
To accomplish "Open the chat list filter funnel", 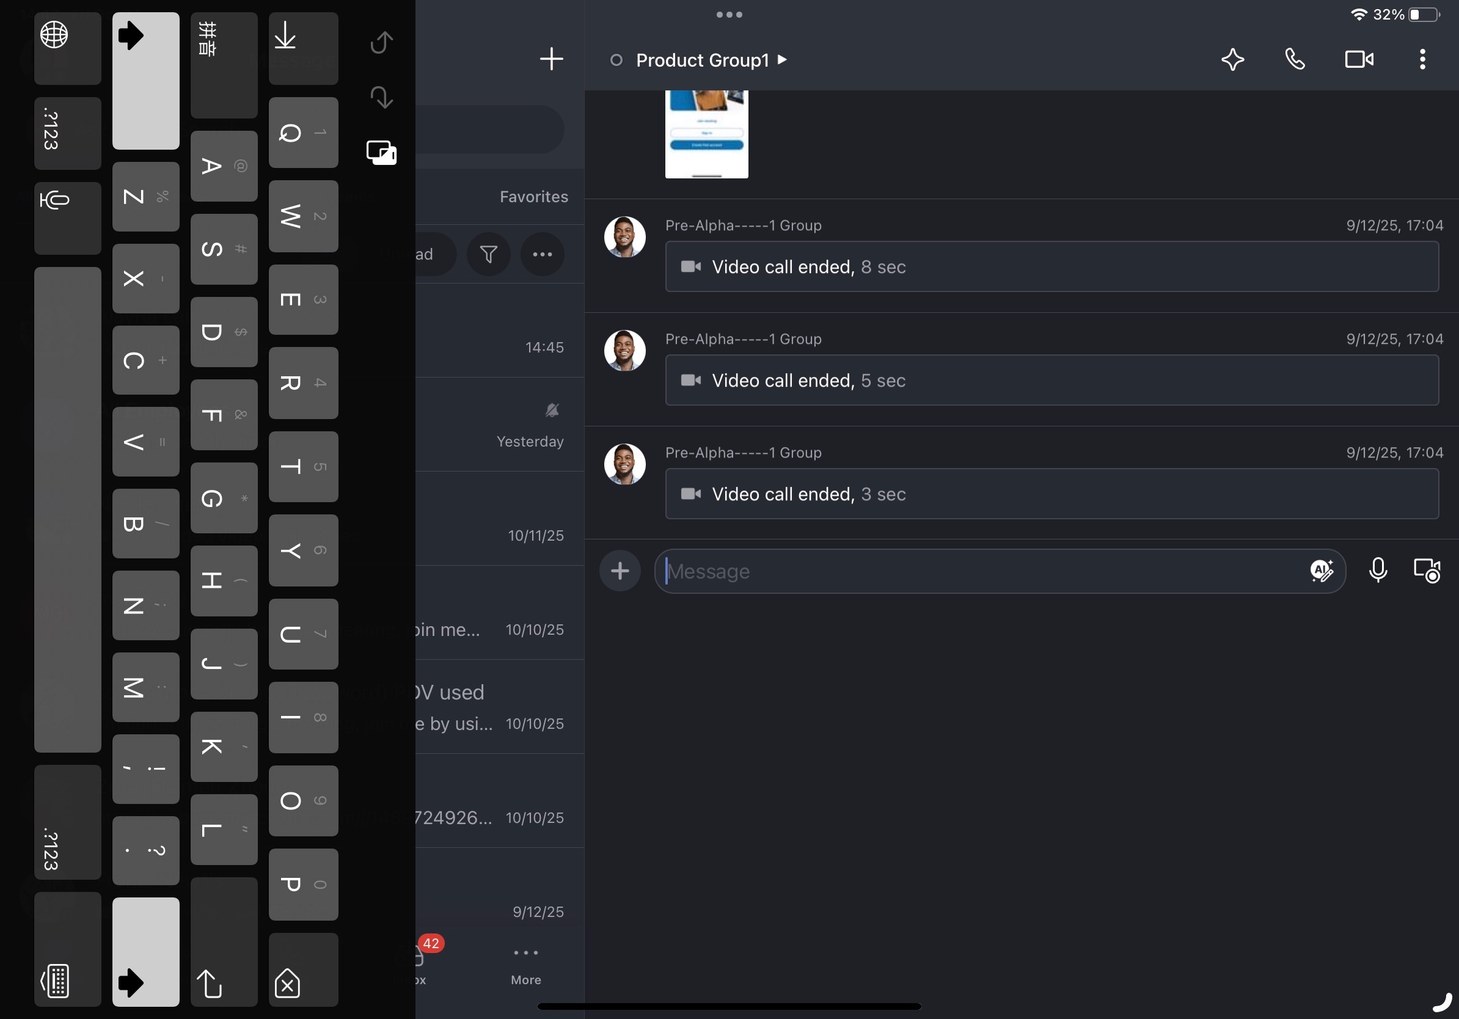I will [x=488, y=255].
